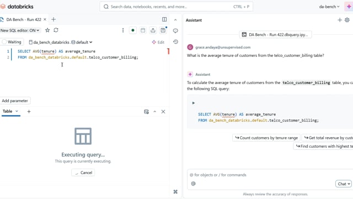
Task: Open the Chat mode dropdown
Action: coord(343,184)
